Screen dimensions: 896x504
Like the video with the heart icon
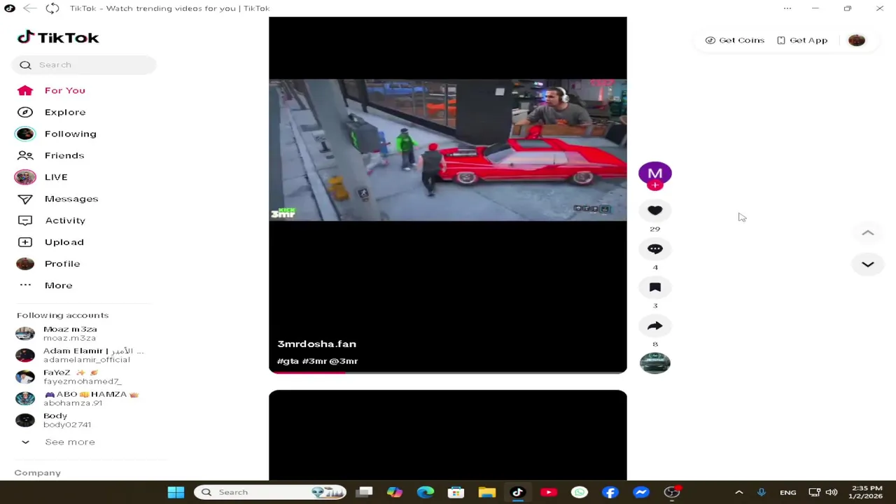654,211
